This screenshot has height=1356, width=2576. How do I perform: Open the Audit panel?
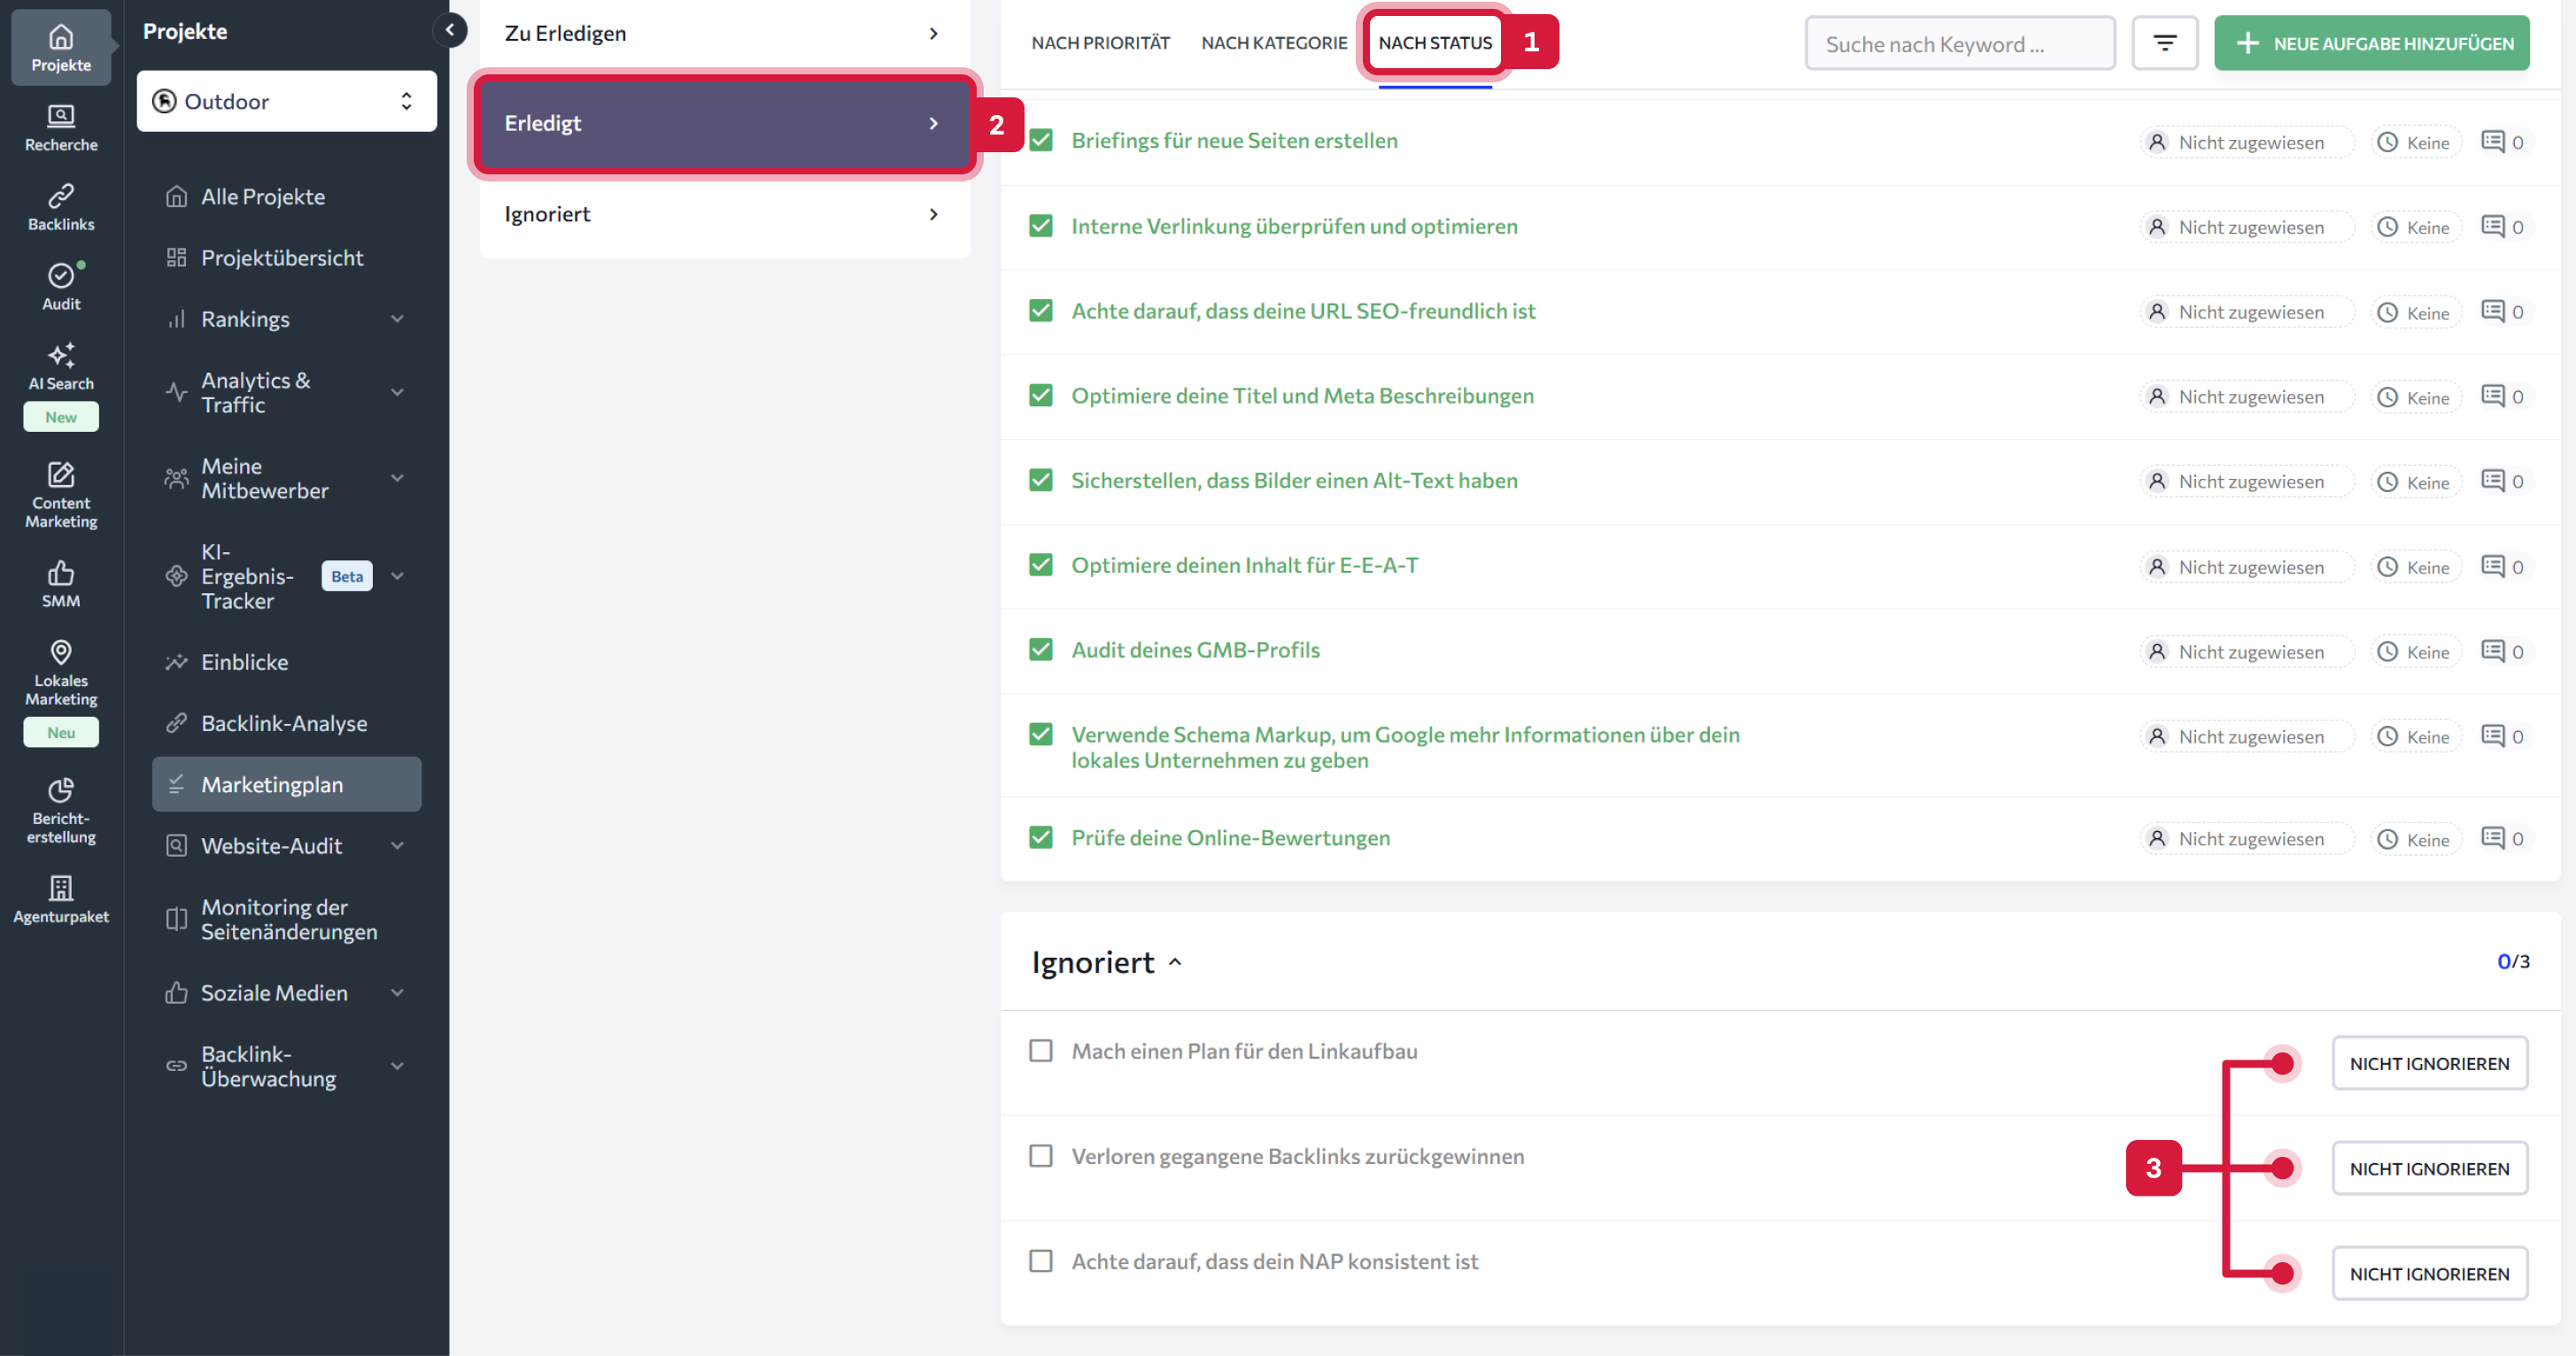coord(60,287)
